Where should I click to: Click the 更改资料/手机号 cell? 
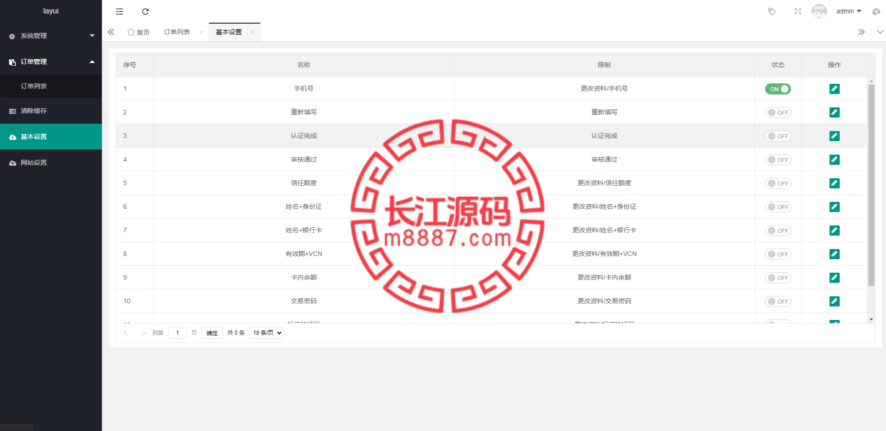click(604, 88)
